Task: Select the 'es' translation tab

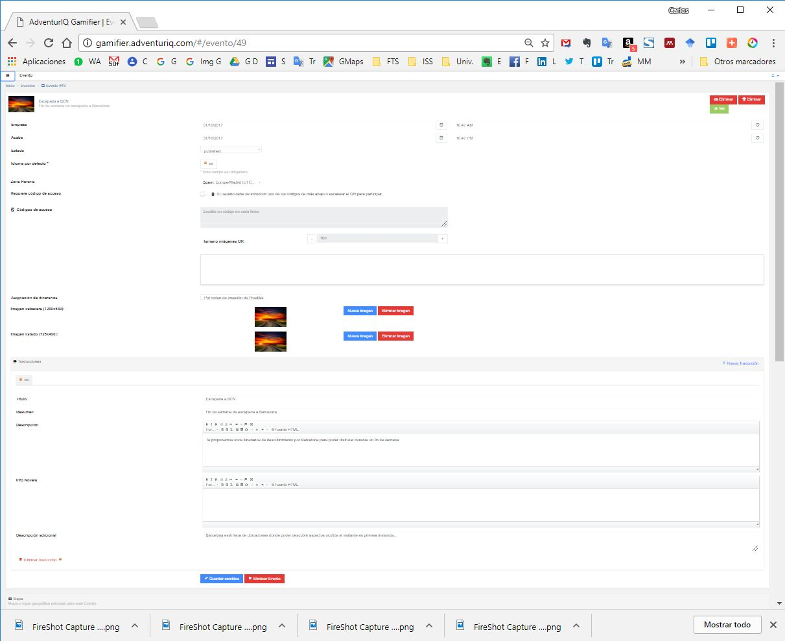Action: point(24,380)
